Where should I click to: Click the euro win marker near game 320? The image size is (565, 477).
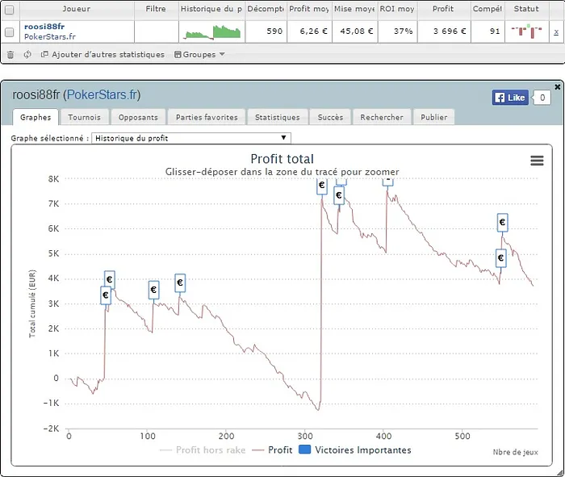tap(322, 186)
